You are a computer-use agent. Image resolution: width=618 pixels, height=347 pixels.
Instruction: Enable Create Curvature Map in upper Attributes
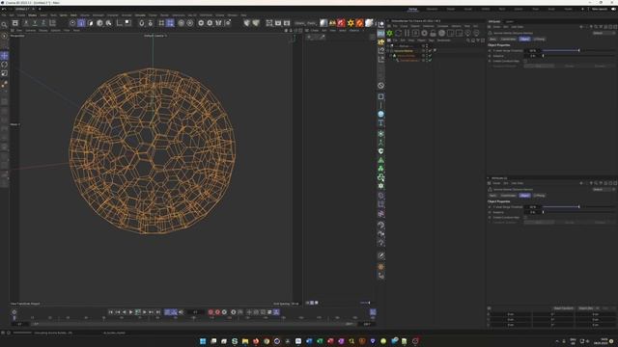525,61
